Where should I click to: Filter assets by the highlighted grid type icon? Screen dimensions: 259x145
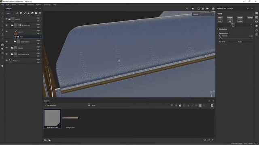click(x=200, y=106)
